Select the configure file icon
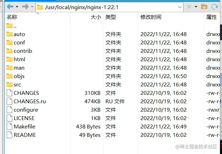The width and height of the screenshot is (222, 154). (9, 110)
